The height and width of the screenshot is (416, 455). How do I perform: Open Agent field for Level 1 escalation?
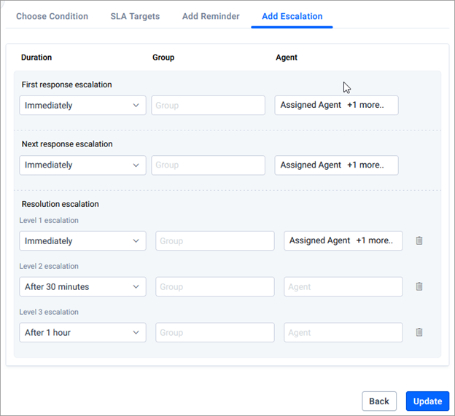(x=343, y=240)
